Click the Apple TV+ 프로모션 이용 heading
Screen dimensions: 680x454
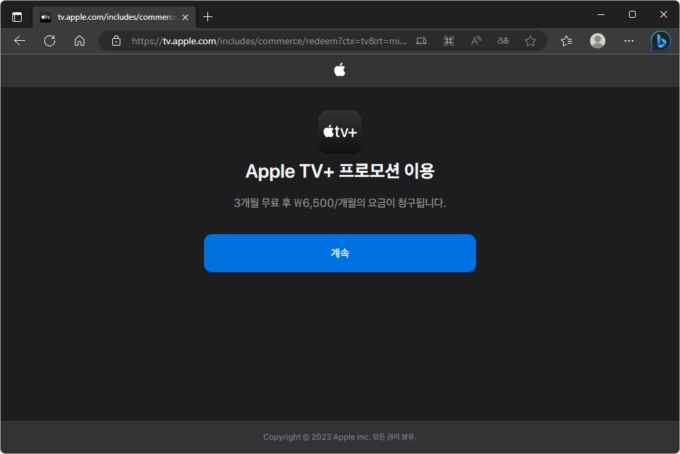339,171
